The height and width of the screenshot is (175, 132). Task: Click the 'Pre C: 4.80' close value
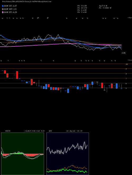click(82, 12)
